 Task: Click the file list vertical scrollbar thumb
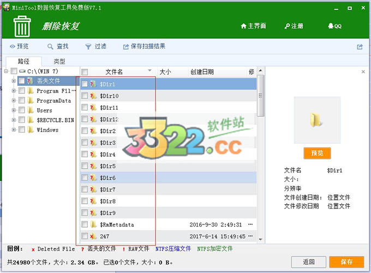[260, 96]
